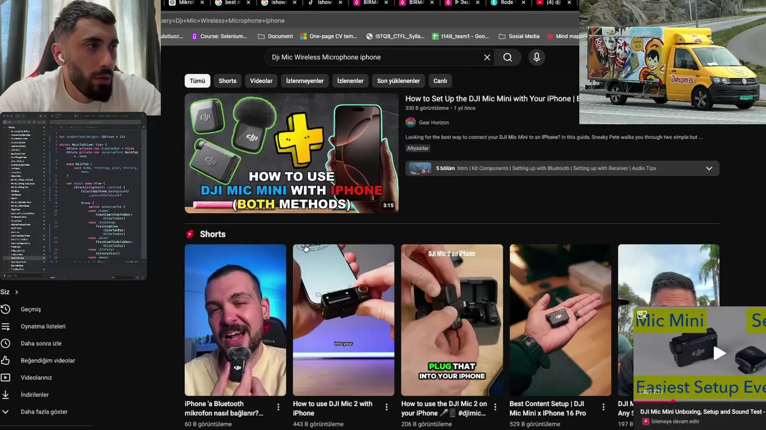Image resolution: width=766 pixels, height=430 pixels.
Task: Expand the 5 bölüm chapters chevron
Action: coord(709,168)
